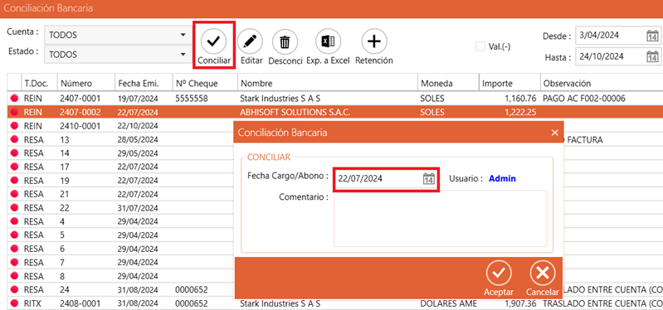This screenshot has width=663, height=310.
Task: Sort by the Moneda column header
Action: pyautogui.click(x=448, y=83)
